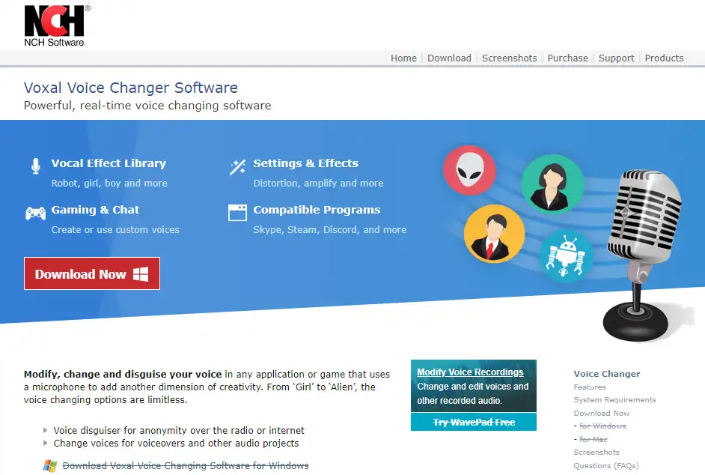Image resolution: width=705 pixels, height=475 pixels.
Task: Open Questions (FAQs) in the sidebar
Action: (606, 465)
